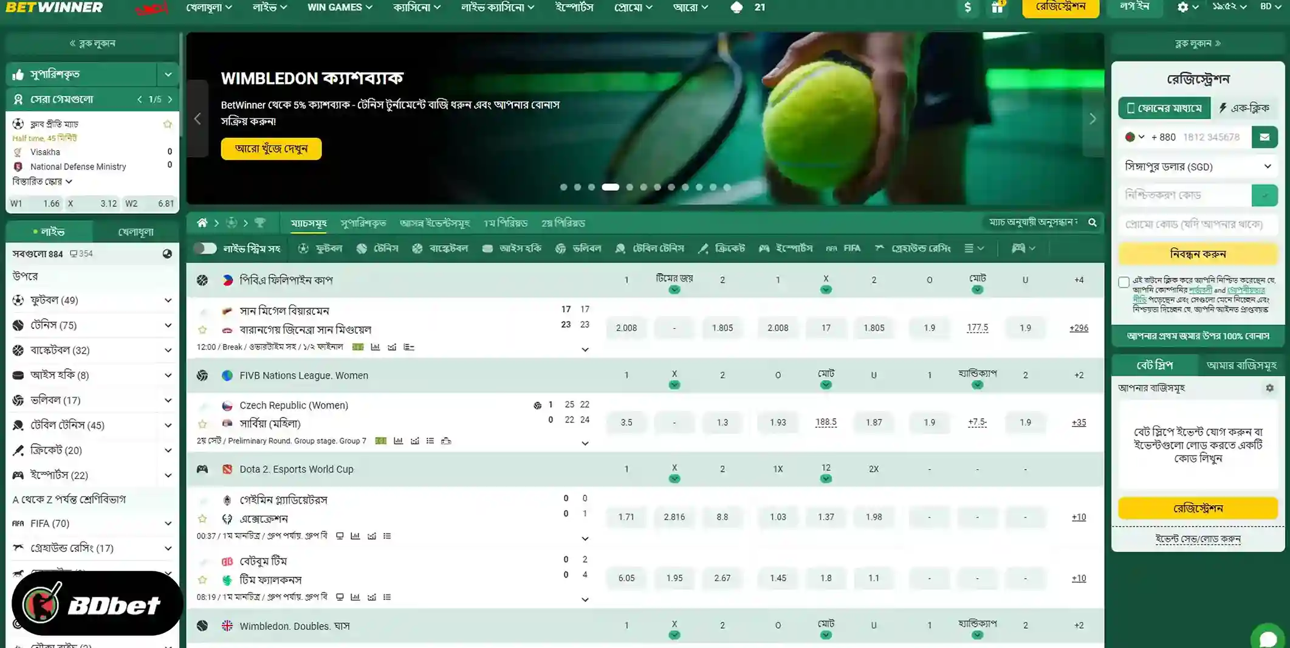This screenshot has height=648, width=1290.
Task: Open the সিঙ্গাপুর ডলার (SGD) currency dropdown
Action: (x=1198, y=167)
